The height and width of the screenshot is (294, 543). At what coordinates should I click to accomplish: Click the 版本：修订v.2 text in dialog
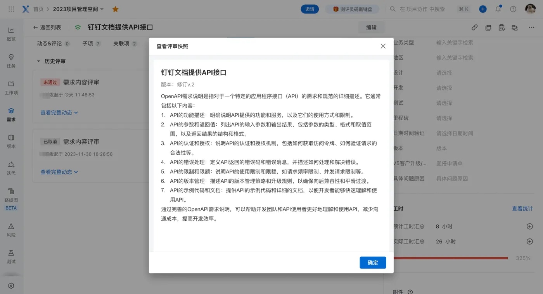coord(178,84)
